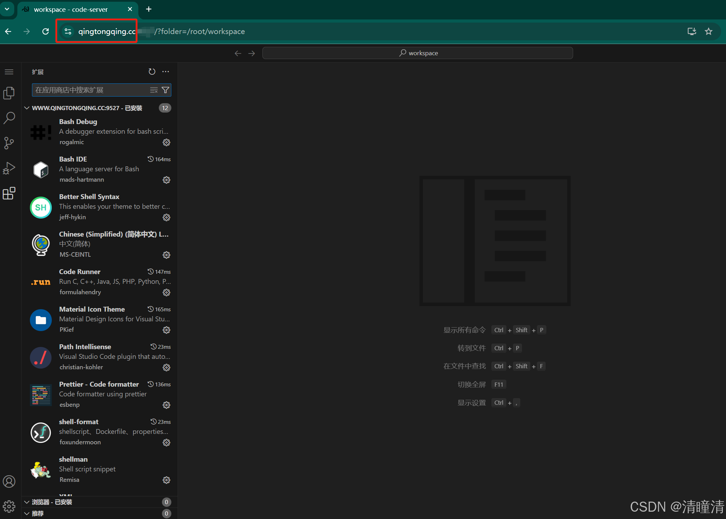Open the Source Control view

[9, 143]
